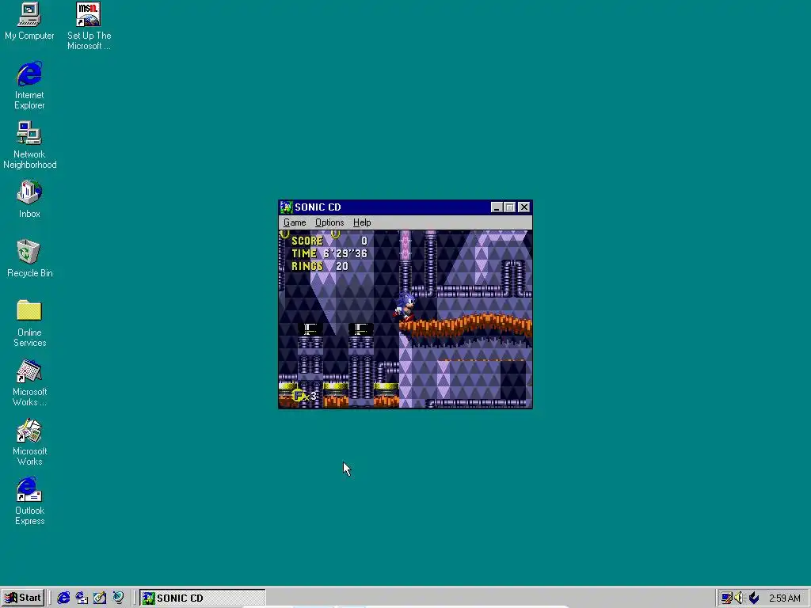Click the display settings tray icon
The width and height of the screenshot is (811, 608).
pyautogui.click(x=727, y=598)
